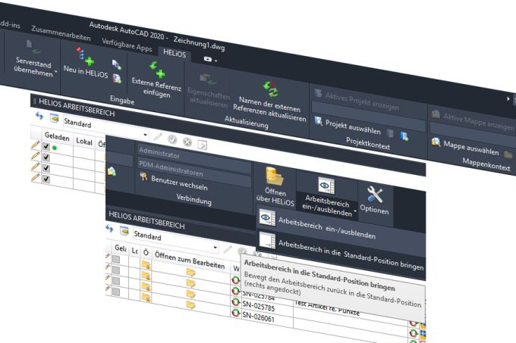Uncheck the third checked Geladen checkbox
The width and height of the screenshot is (516, 343).
coord(46,168)
